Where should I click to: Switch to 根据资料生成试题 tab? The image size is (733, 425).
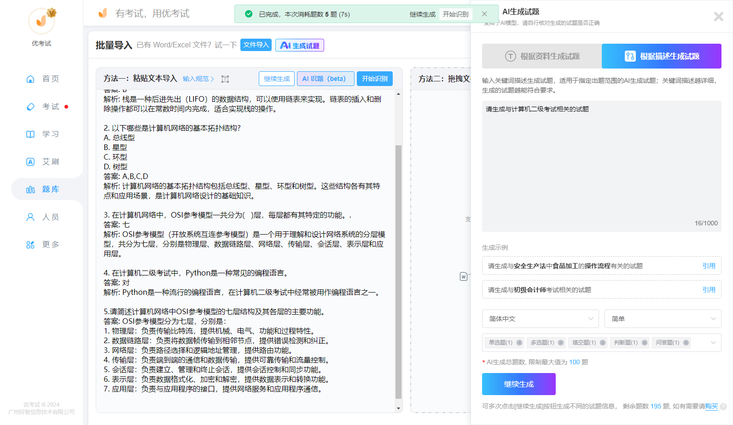[x=542, y=56]
